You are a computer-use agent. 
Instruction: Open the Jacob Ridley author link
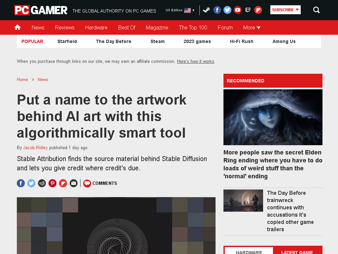coord(35,148)
